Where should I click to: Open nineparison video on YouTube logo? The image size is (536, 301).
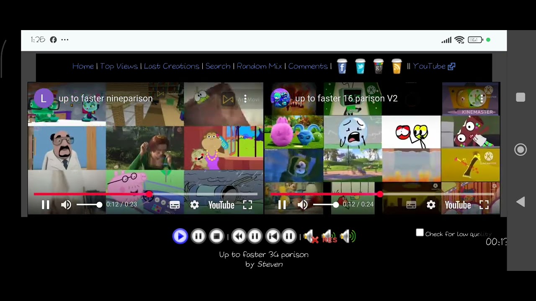pos(221,205)
